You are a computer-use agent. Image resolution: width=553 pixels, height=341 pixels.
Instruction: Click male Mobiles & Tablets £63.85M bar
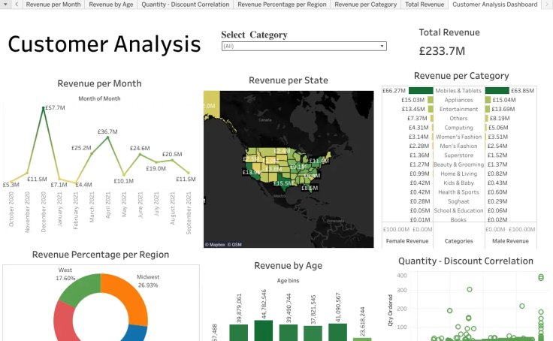(x=497, y=91)
